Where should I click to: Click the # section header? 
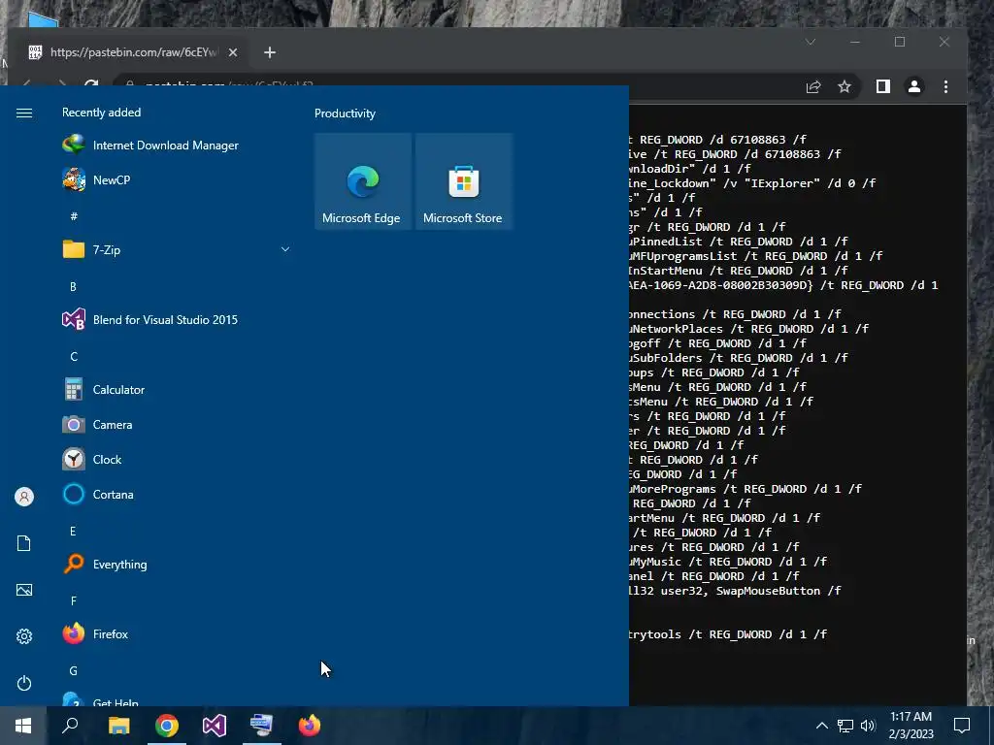click(74, 216)
